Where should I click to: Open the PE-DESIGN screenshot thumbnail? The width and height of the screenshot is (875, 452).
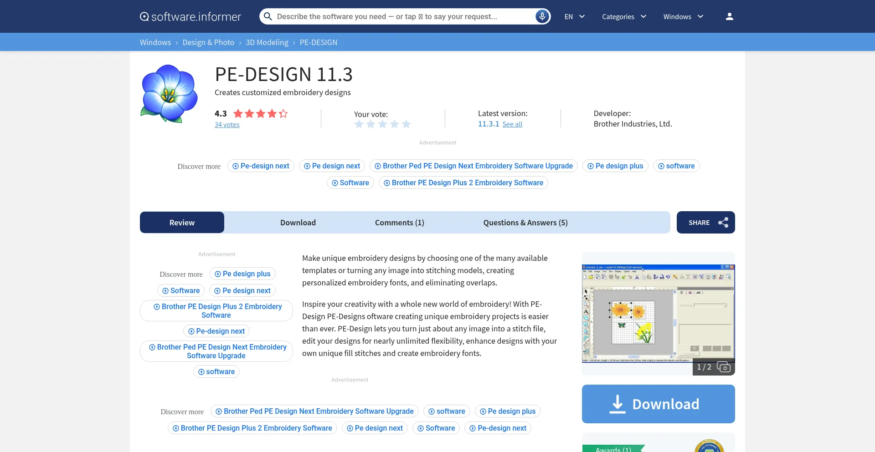[x=658, y=313]
